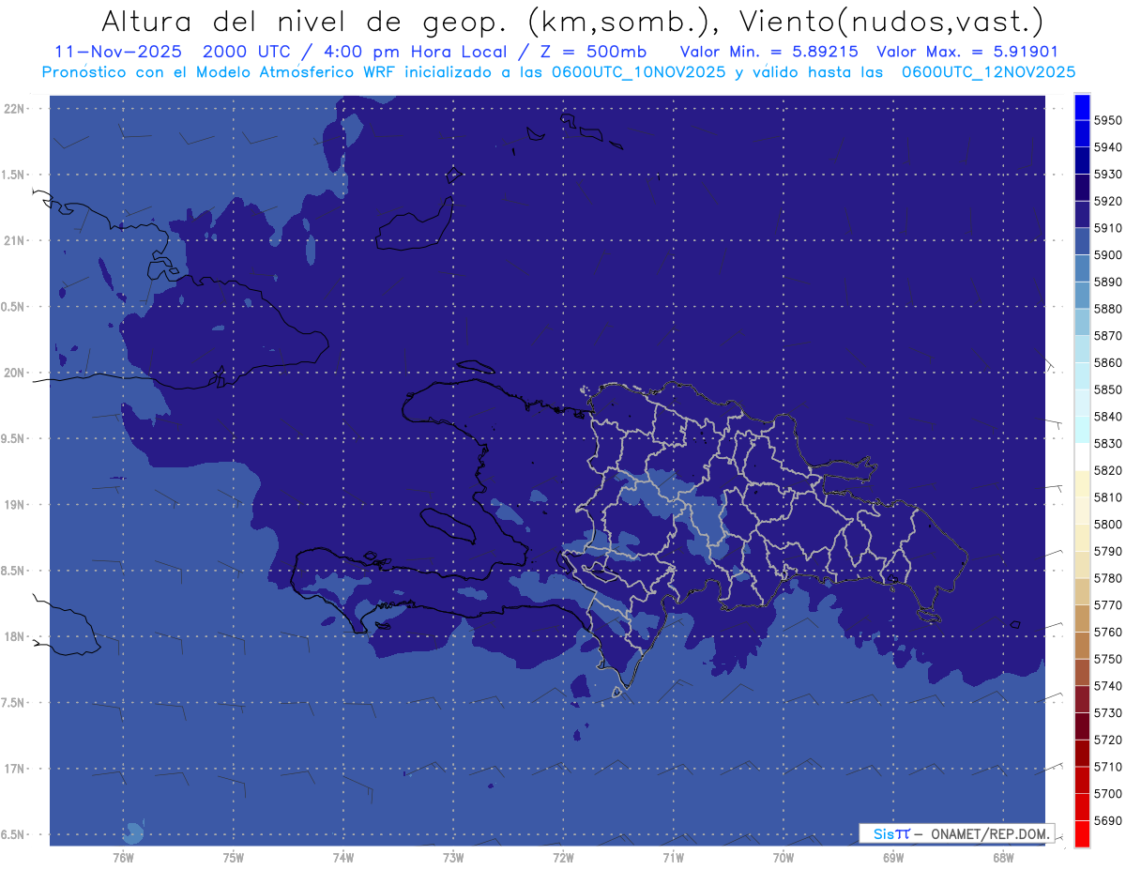The image size is (1126, 870).
Task: Click the '5950' color bar label
Action: tap(1108, 120)
